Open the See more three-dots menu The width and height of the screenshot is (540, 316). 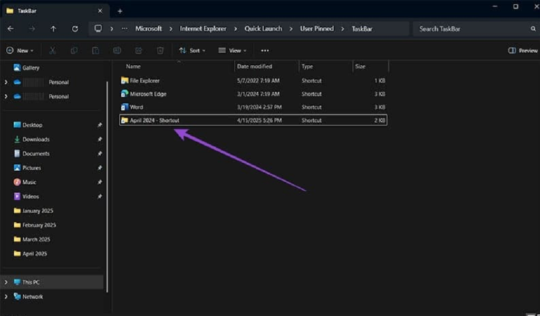click(265, 51)
